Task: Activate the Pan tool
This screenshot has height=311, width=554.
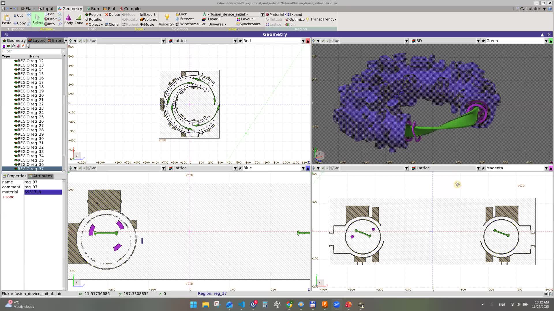Action: tap(49, 14)
